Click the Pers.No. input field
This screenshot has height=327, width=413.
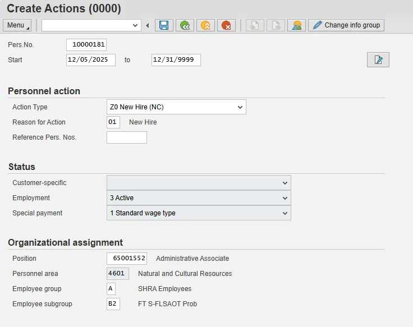86,45
